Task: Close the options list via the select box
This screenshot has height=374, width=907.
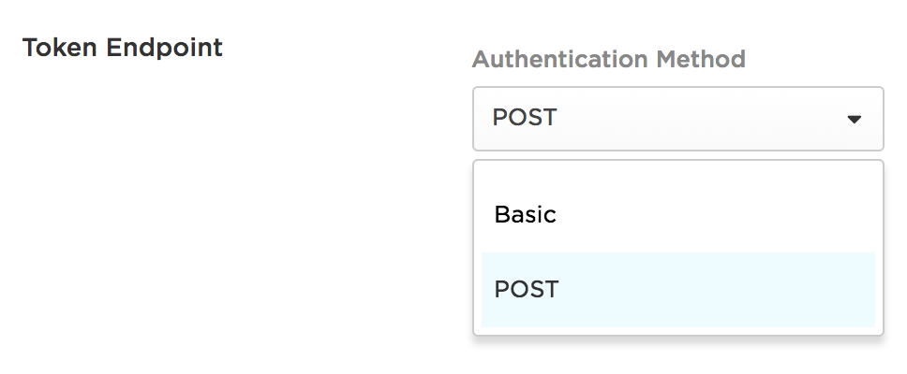Action: [x=678, y=119]
